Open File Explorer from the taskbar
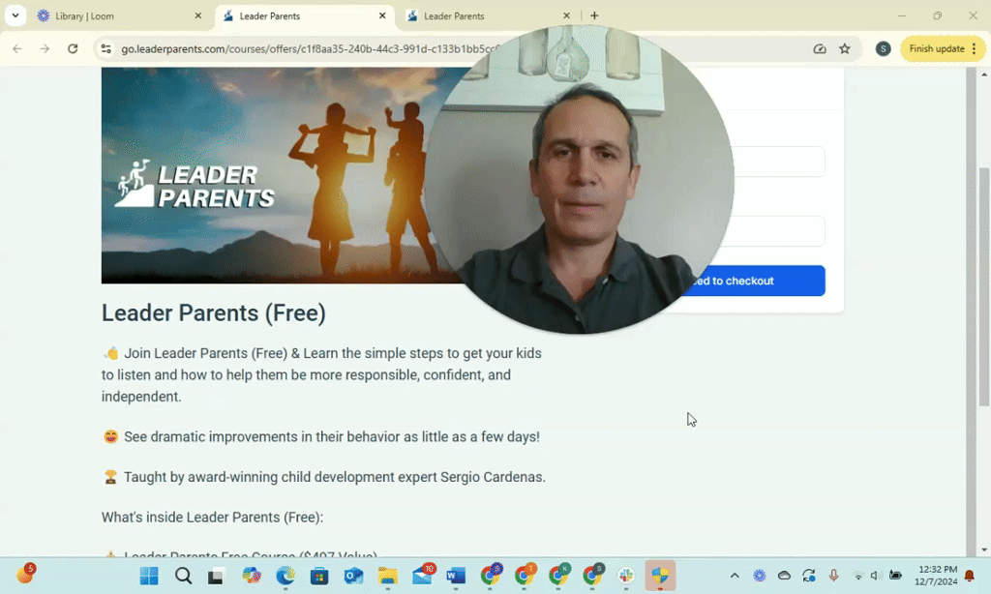This screenshot has width=991, height=594. [x=387, y=576]
